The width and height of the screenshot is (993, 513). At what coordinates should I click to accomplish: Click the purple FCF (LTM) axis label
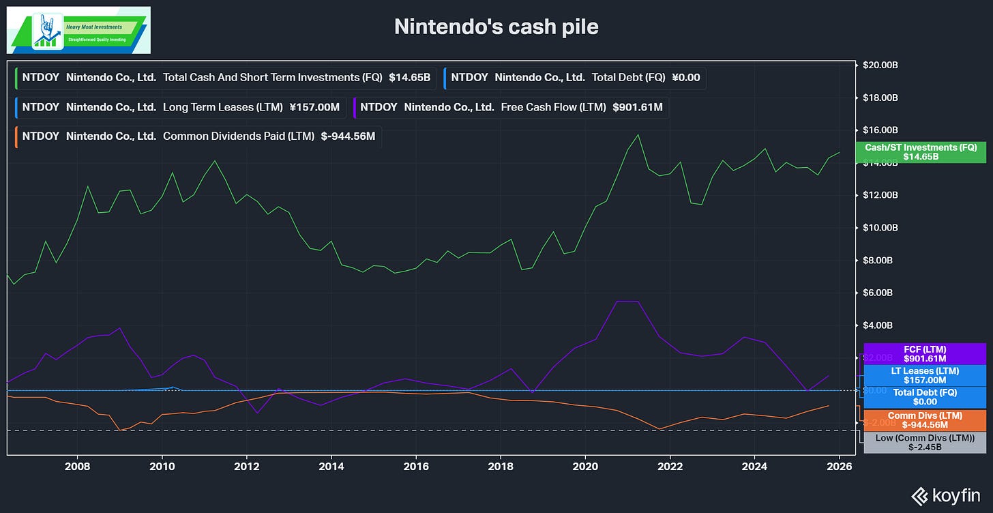pos(925,353)
